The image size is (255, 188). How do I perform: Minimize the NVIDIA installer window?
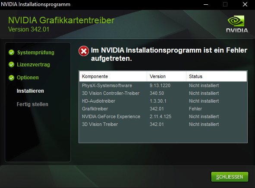click(206, 4)
